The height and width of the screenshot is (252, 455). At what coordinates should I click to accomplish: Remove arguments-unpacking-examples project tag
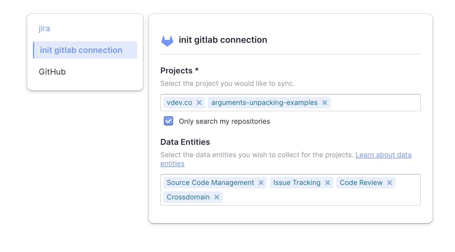[x=325, y=103]
